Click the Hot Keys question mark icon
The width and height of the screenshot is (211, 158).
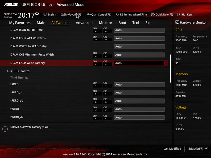click(x=179, y=14)
